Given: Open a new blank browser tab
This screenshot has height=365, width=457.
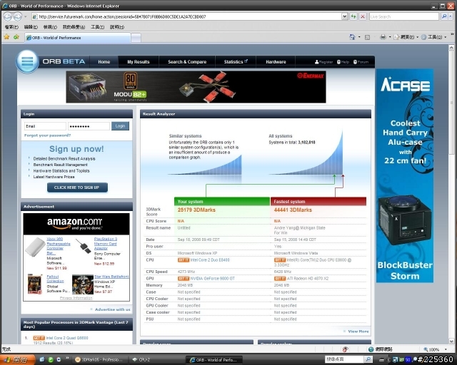Looking at the screenshot, I should [136, 38].
